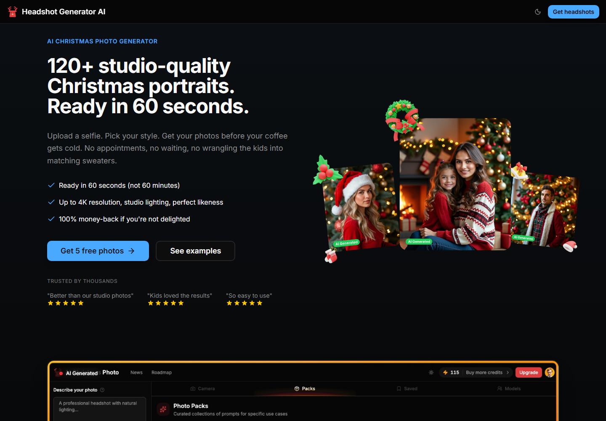Click Get 5 free photos button

[x=98, y=251]
